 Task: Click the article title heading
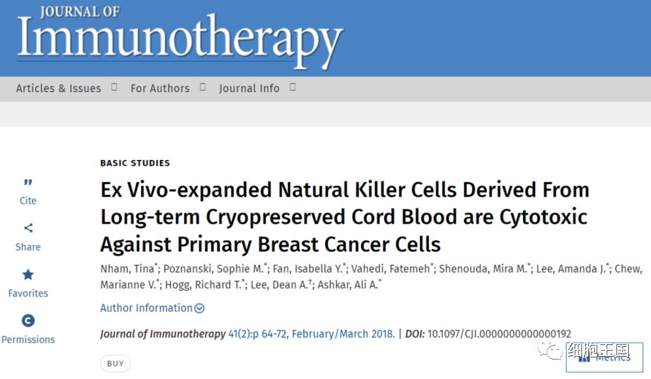(x=344, y=217)
